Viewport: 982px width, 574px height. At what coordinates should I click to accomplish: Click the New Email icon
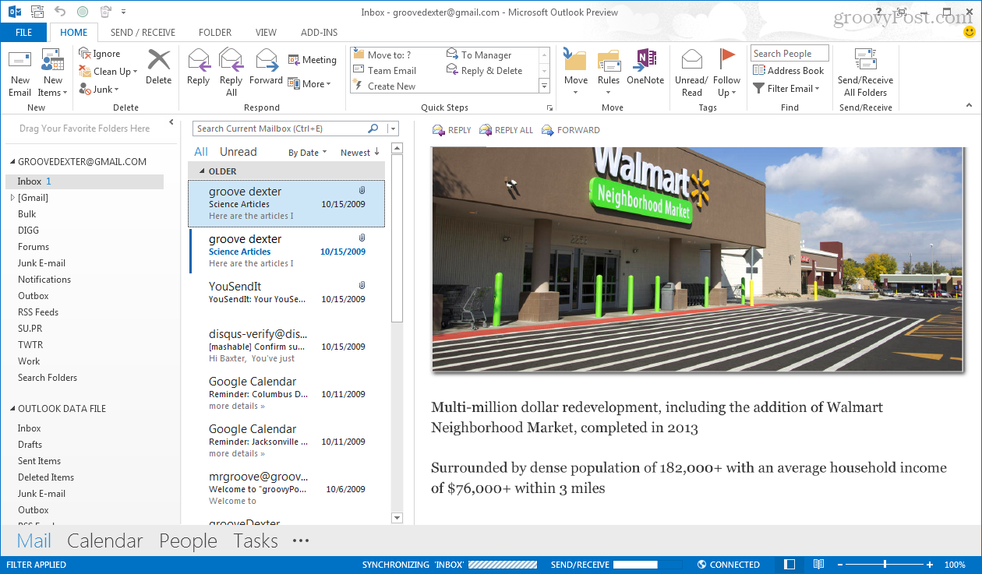tap(20, 62)
